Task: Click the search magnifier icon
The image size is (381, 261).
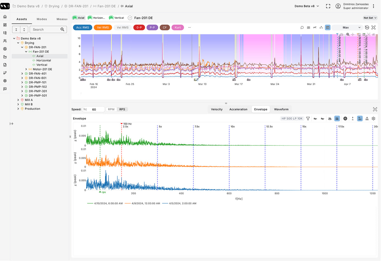Action: [63, 29]
